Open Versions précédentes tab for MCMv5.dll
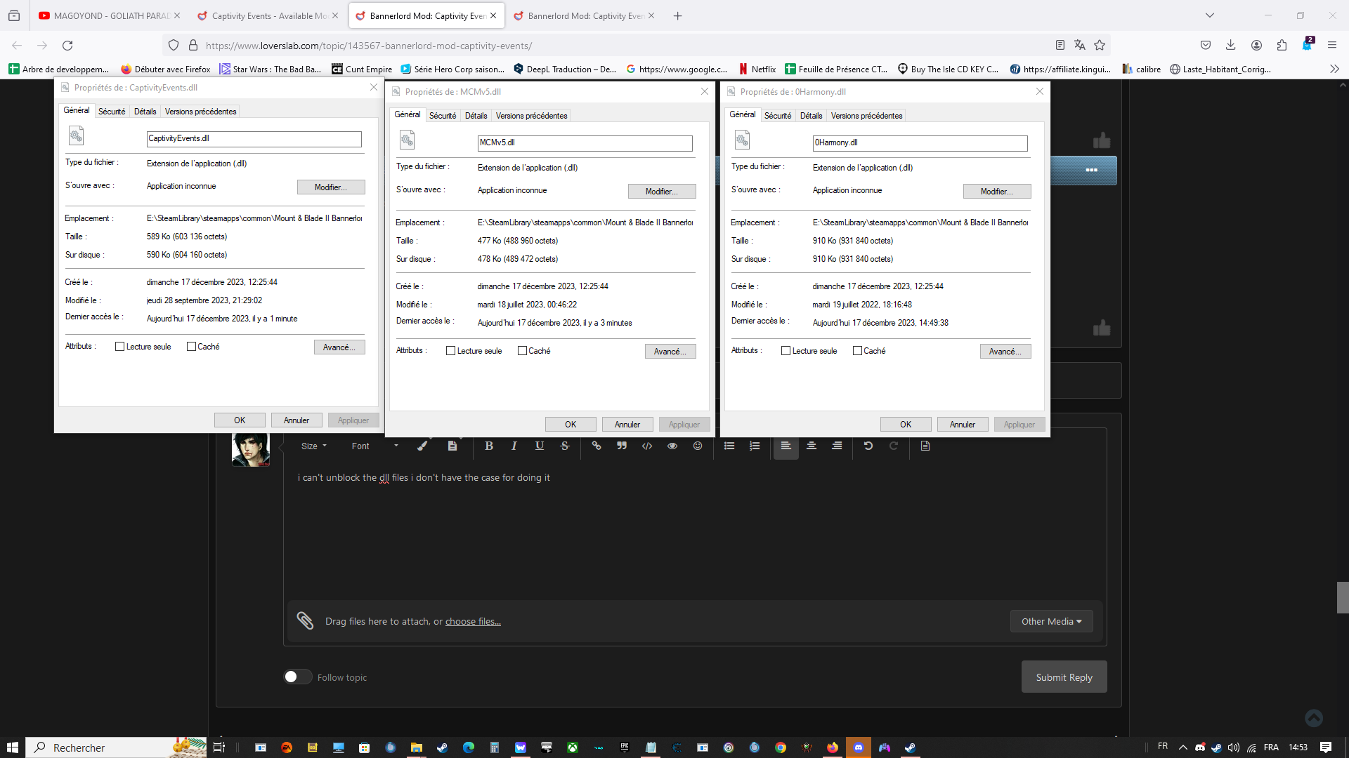 (x=532, y=115)
